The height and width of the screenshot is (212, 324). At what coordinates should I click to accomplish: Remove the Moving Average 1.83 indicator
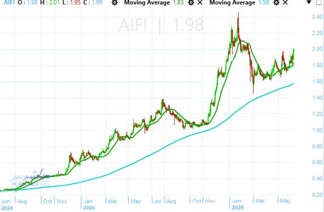point(200,3)
